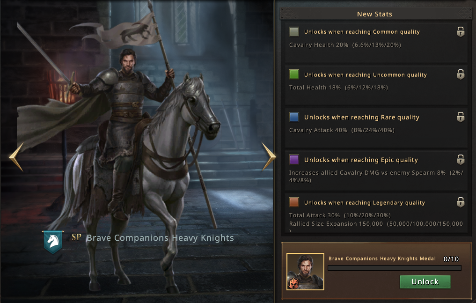Click the Brave Companions medal portrait thumbnail
This screenshot has width=476, height=303.
pyautogui.click(x=305, y=272)
